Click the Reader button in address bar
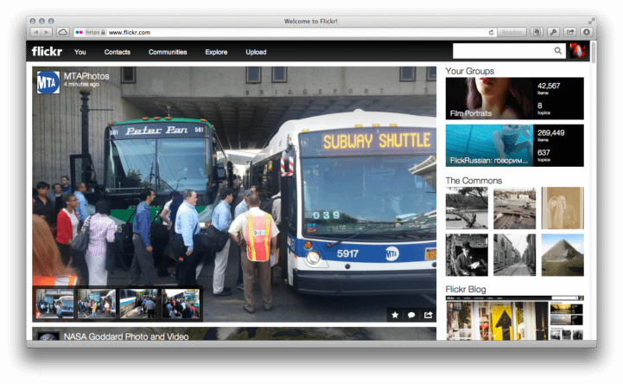Viewport: 623px width, 384px height. [x=511, y=32]
